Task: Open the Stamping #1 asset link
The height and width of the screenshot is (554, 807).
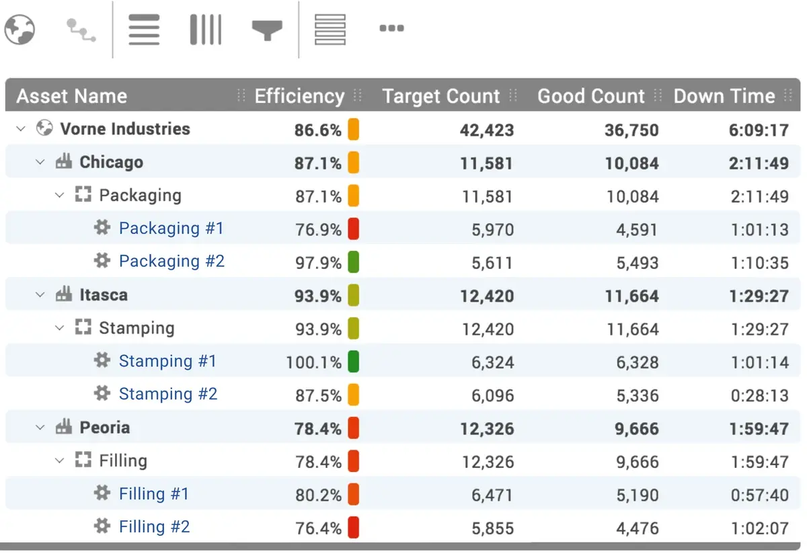Action: (x=167, y=361)
